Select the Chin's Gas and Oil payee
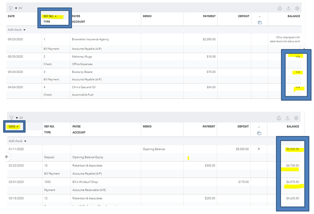The width and height of the screenshot is (314, 214). coord(84,87)
